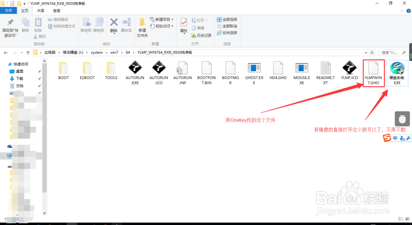The height and width of the screenshot is (225, 412).
Task: Click the Refresh button by the address bar
Action: 372,53
